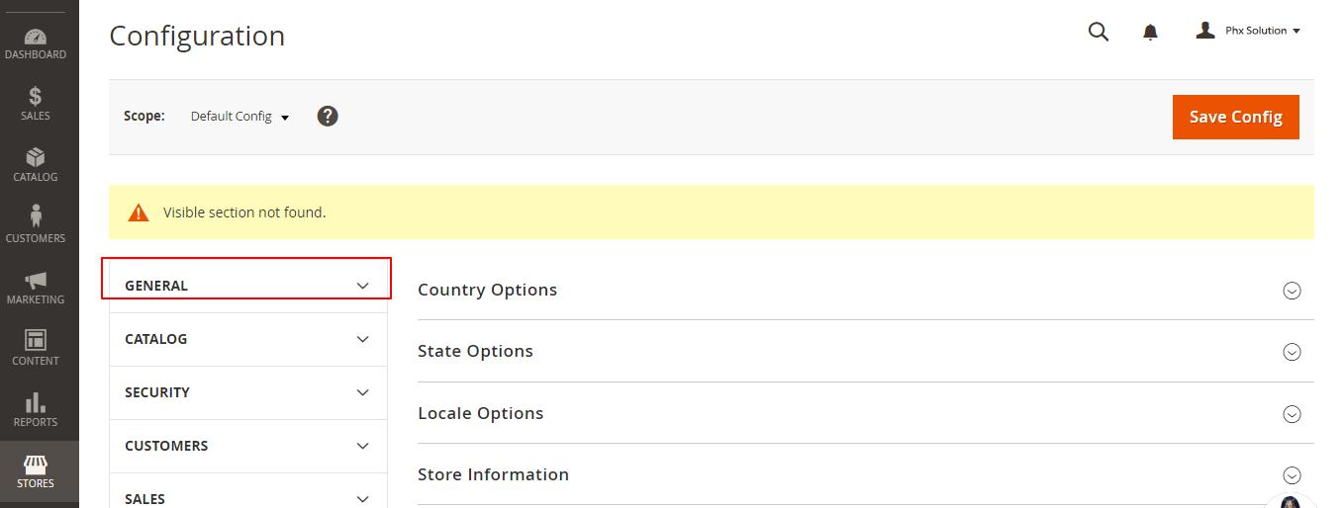Click the scope help question mark icon
This screenshot has height=508, width=1343.
pos(328,116)
